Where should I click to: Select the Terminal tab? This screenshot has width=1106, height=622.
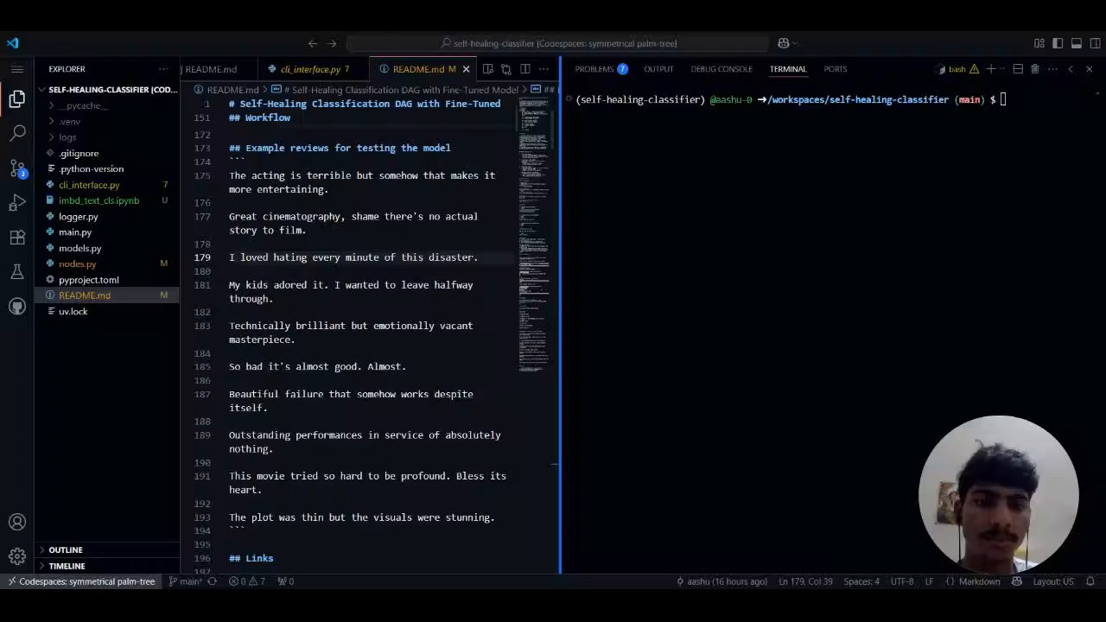(788, 69)
